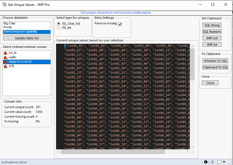Viewport: 233px width, 165px height.
Task: Click the % missing value 0%
Action: tap(38, 121)
